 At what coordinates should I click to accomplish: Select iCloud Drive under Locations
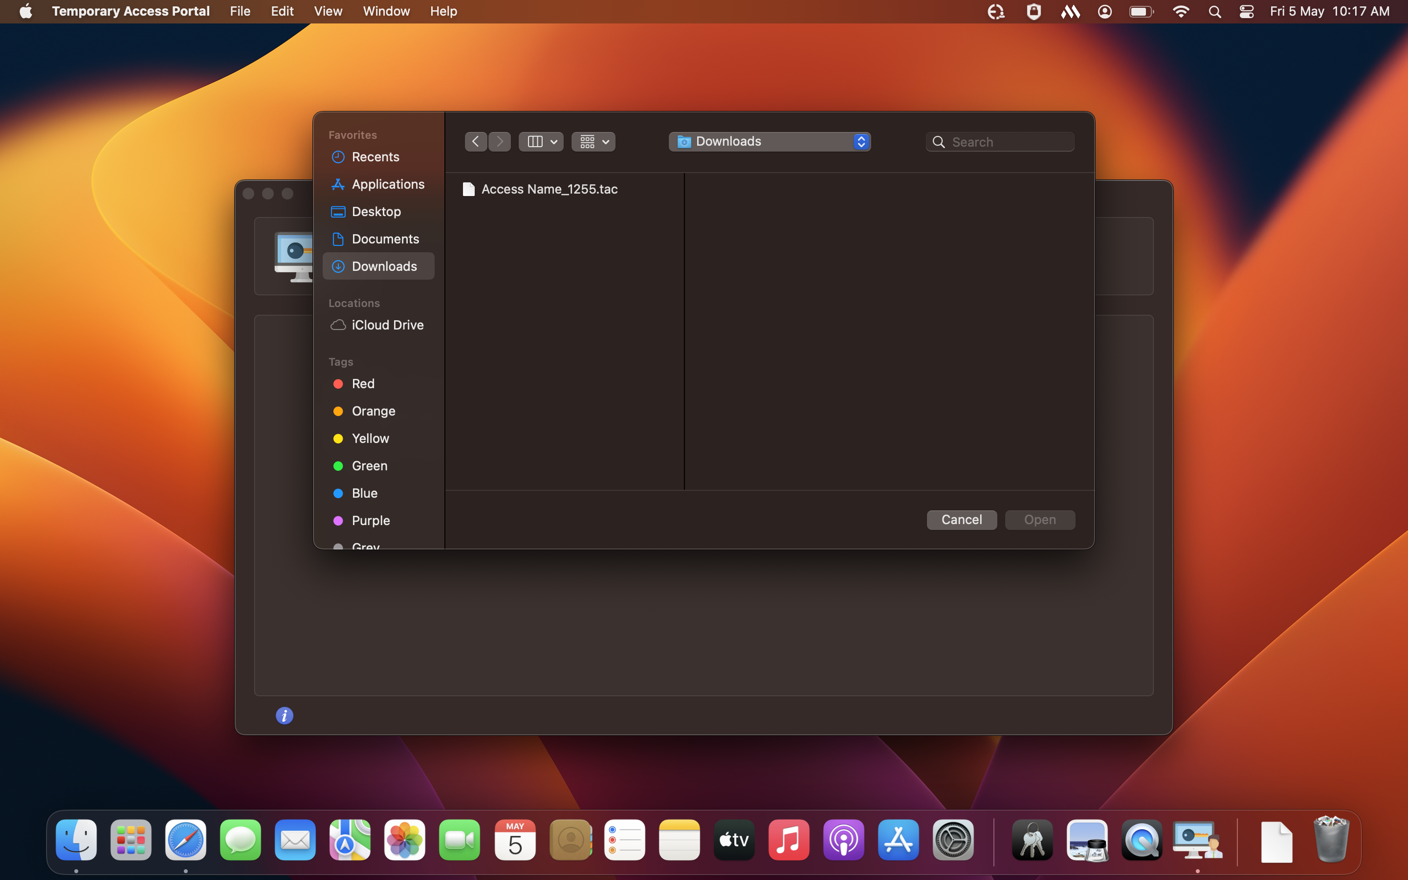point(387,325)
